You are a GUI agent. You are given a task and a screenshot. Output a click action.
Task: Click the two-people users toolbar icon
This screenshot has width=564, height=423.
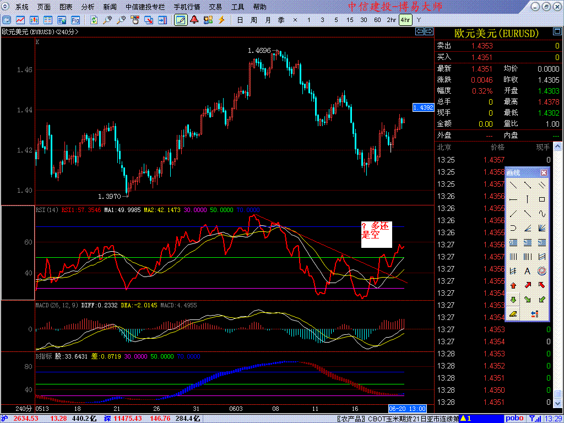[x=208, y=20]
